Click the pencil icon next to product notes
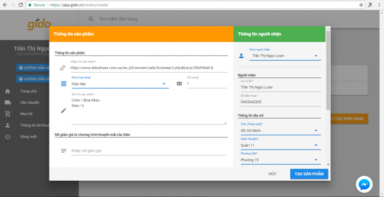The width and height of the screenshot is (384, 197). [63, 111]
